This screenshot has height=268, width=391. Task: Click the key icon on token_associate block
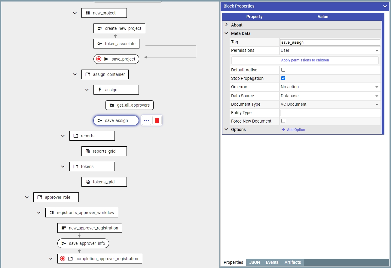(100, 44)
